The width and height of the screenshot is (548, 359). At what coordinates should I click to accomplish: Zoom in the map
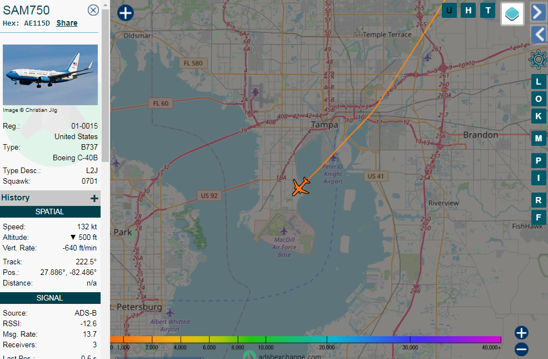[521, 333]
